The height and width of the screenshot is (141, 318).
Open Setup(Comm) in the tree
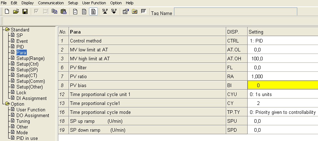[31, 81]
